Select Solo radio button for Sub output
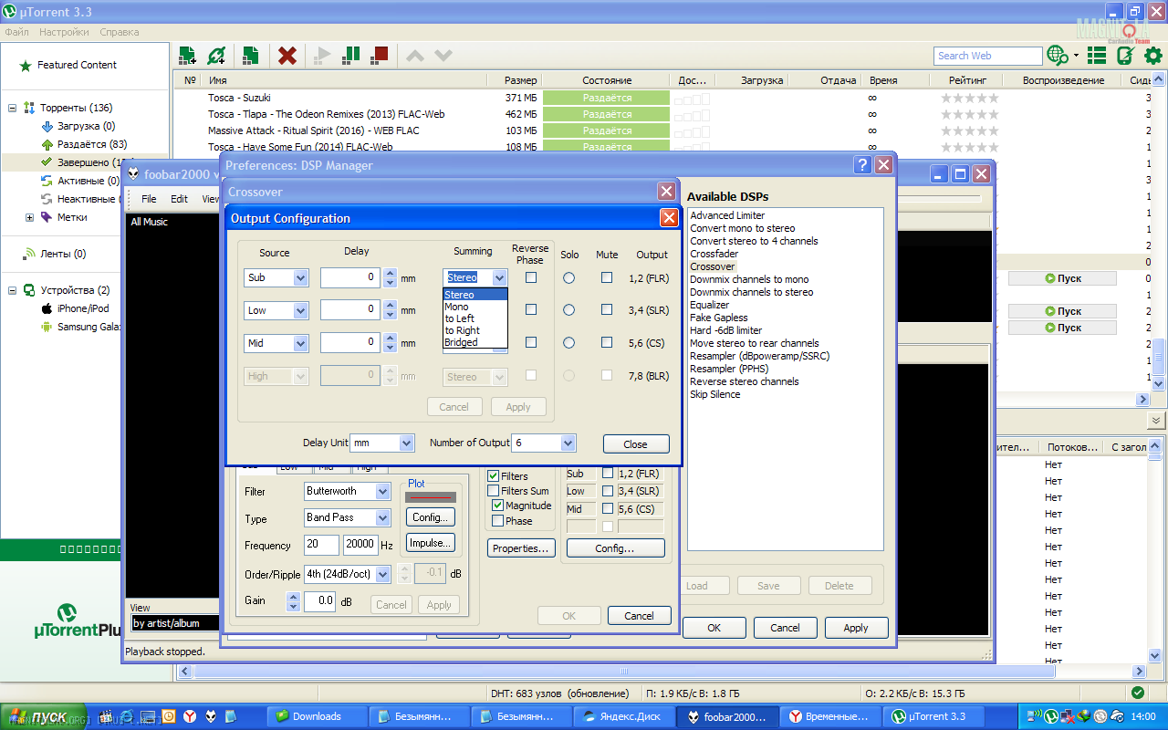This screenshot has height=730, width=1168. click(569, 277)
